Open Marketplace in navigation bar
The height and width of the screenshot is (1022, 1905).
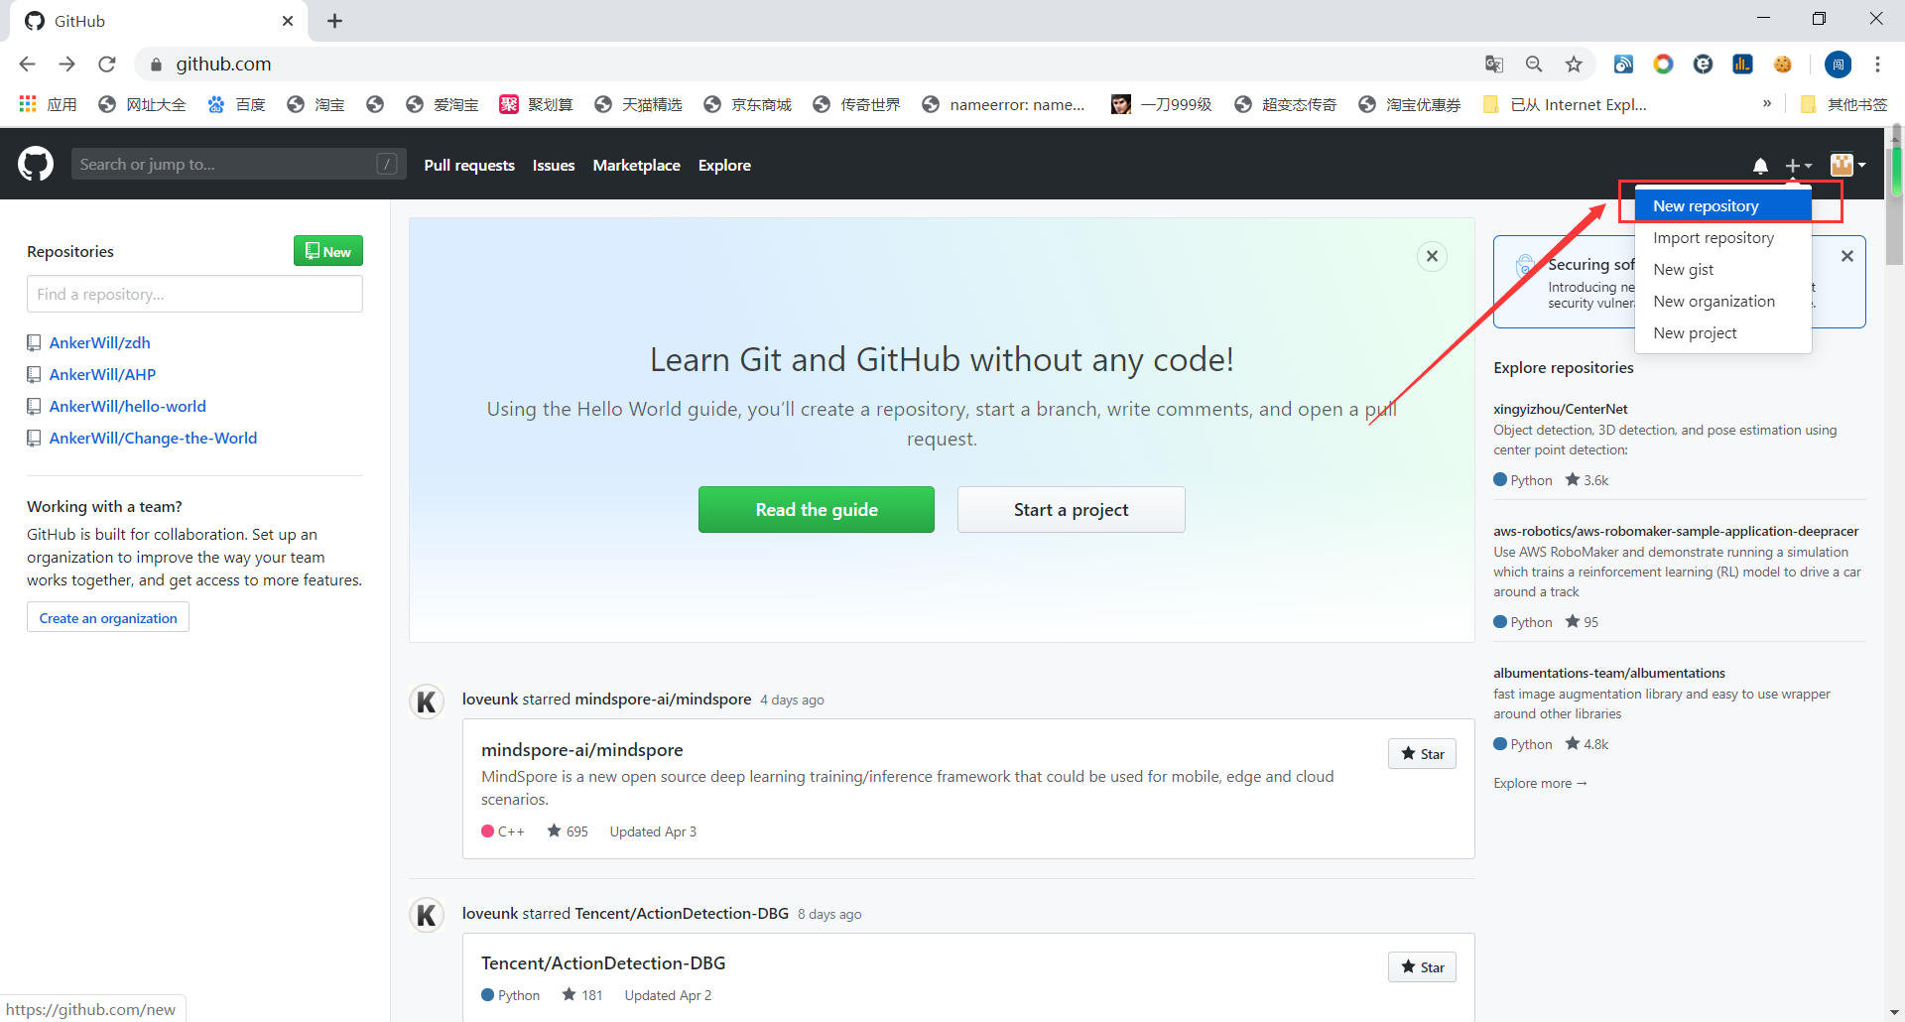click(636, 165)
